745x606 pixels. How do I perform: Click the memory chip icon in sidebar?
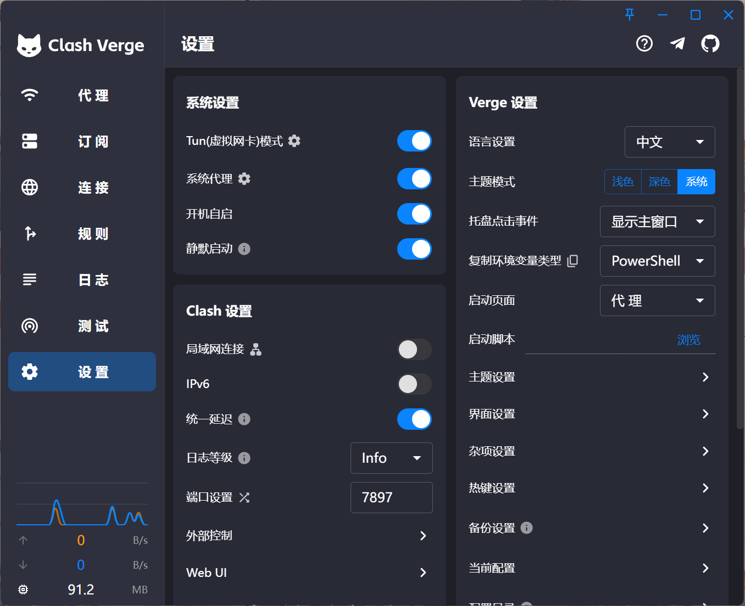23,590
